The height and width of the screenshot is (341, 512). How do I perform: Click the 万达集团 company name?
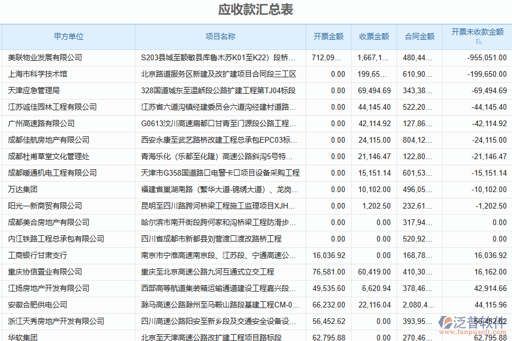coord(24,189)
